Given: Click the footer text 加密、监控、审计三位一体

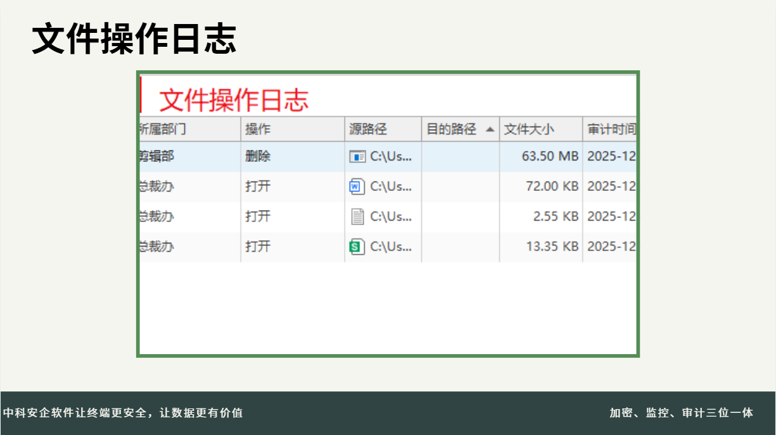Looking at the screenshot, I should tap(682, 413).
